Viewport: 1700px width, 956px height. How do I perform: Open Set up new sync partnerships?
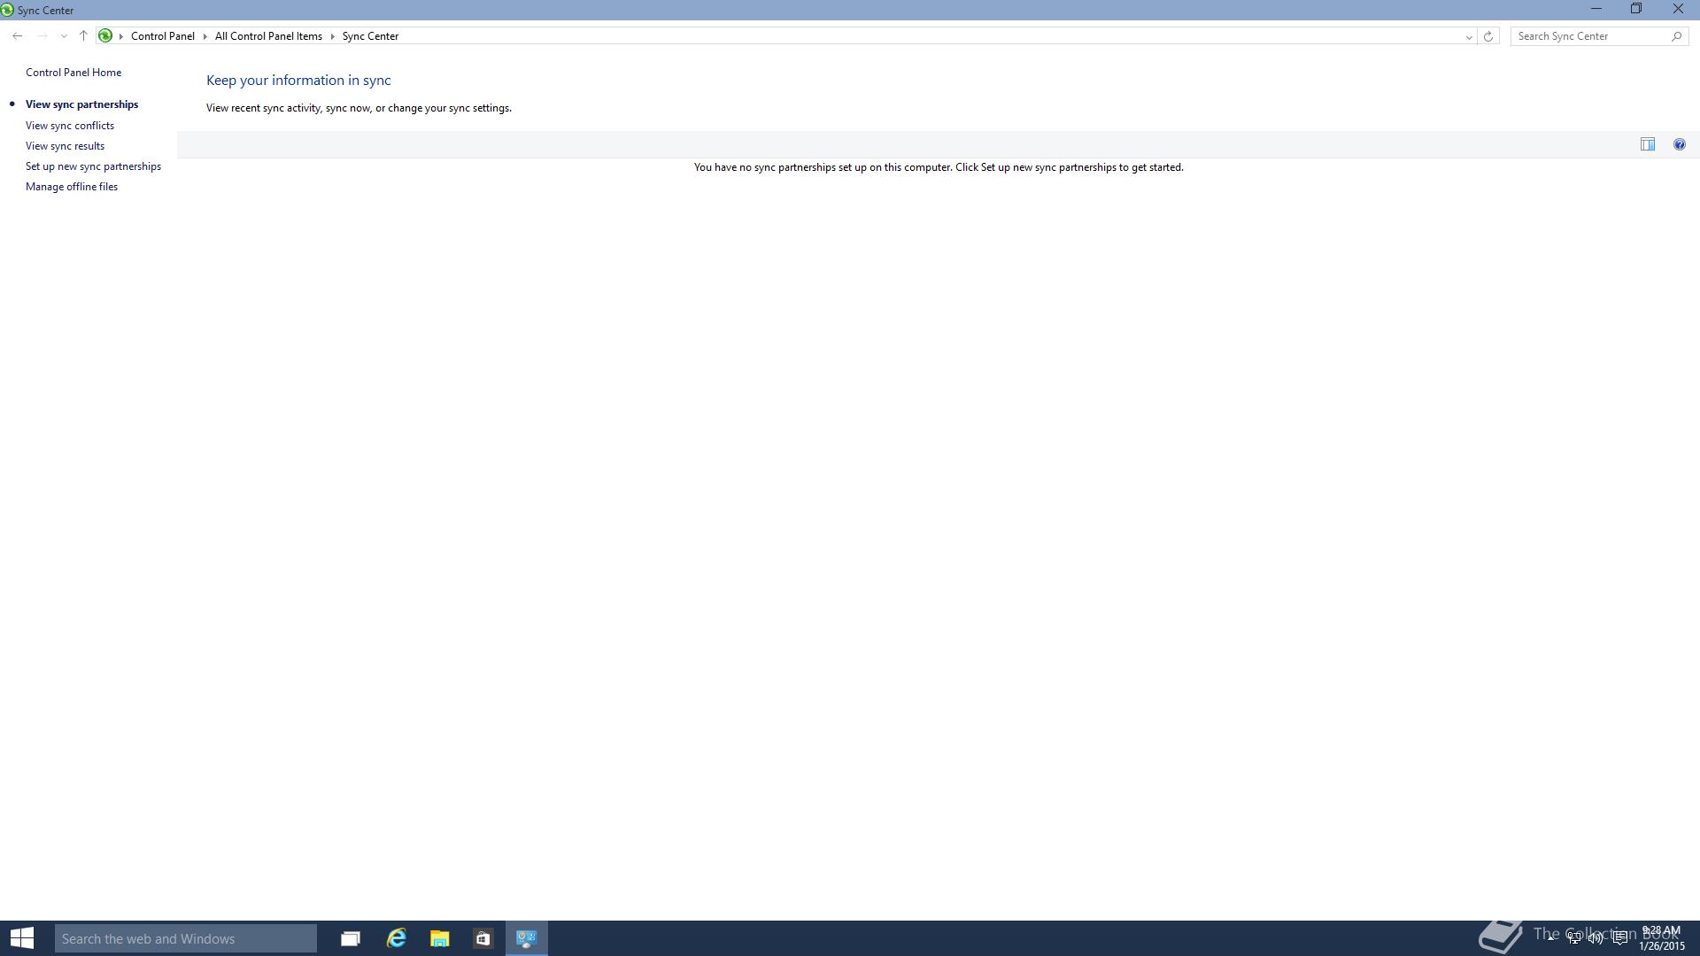[93, 166]
